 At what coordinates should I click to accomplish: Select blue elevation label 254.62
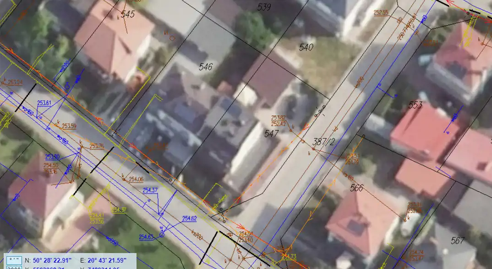pyautogui.click(x=189, y=218)
